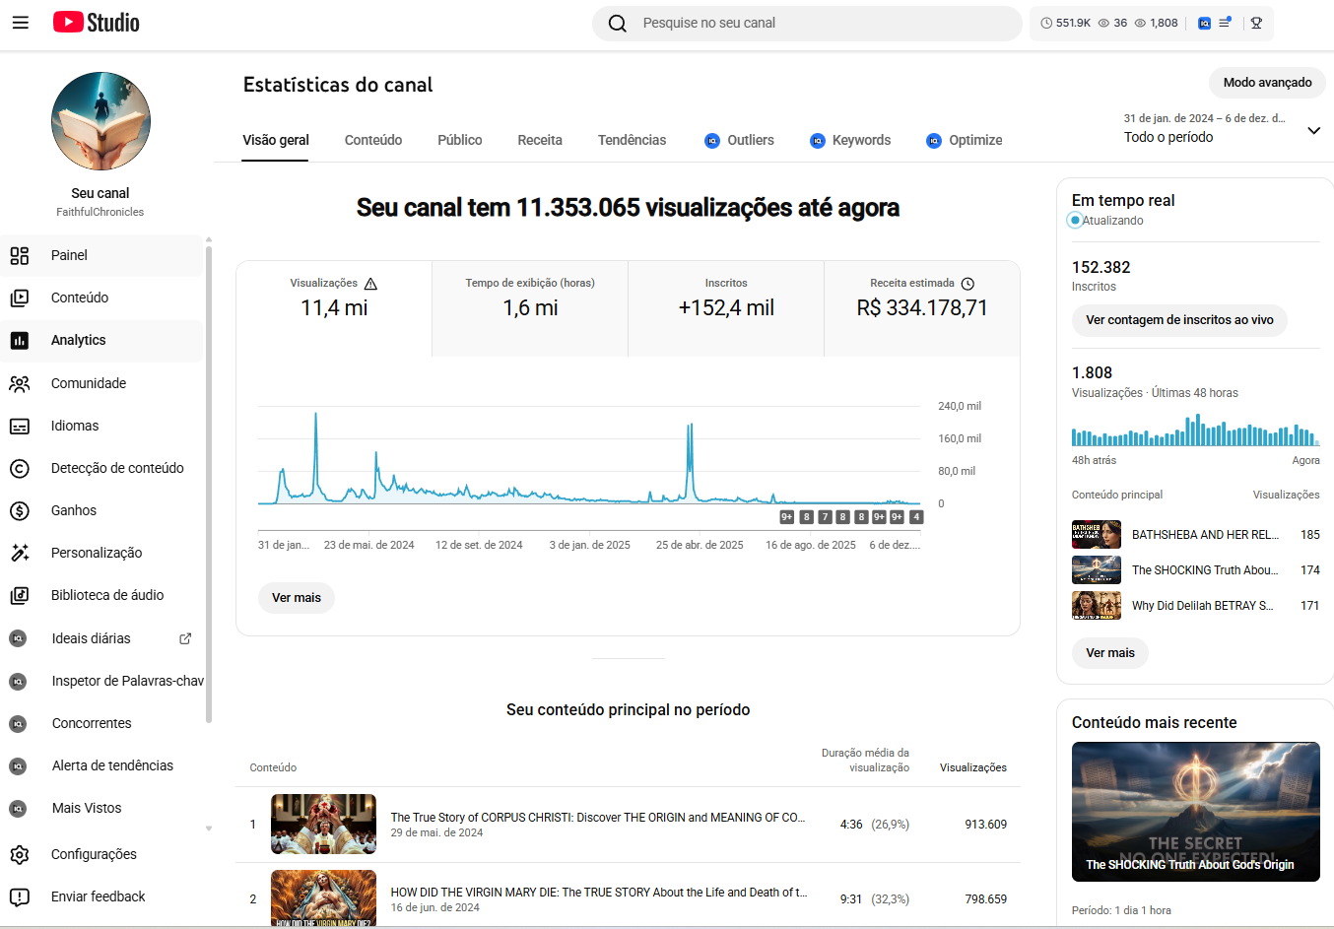Viewport: 1334px width, 929px height.
Task: Switch to the Público tab
Action: coord(459,140)
